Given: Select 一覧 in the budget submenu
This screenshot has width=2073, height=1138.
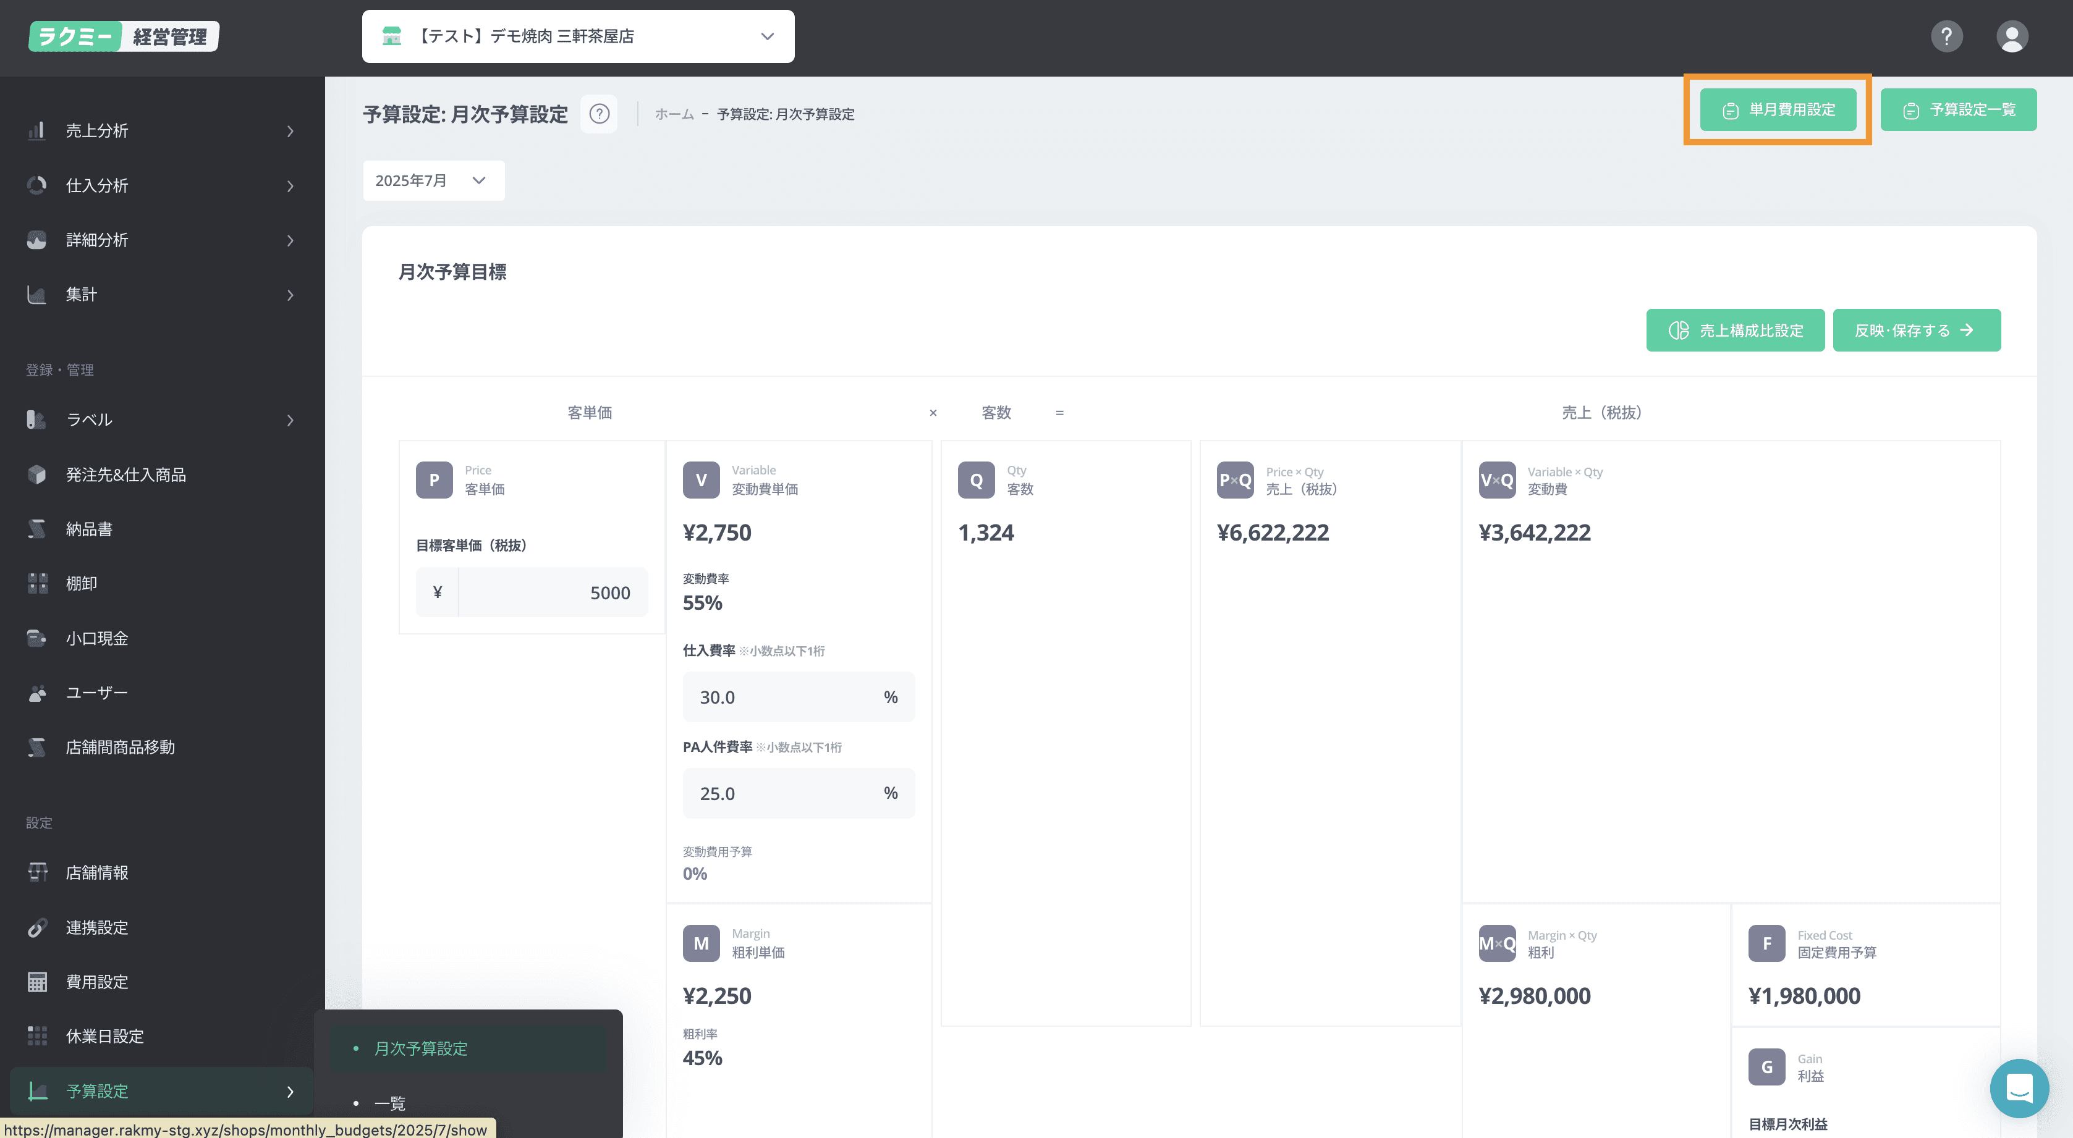Looking at the screenshot, I should click(389, 1103).
